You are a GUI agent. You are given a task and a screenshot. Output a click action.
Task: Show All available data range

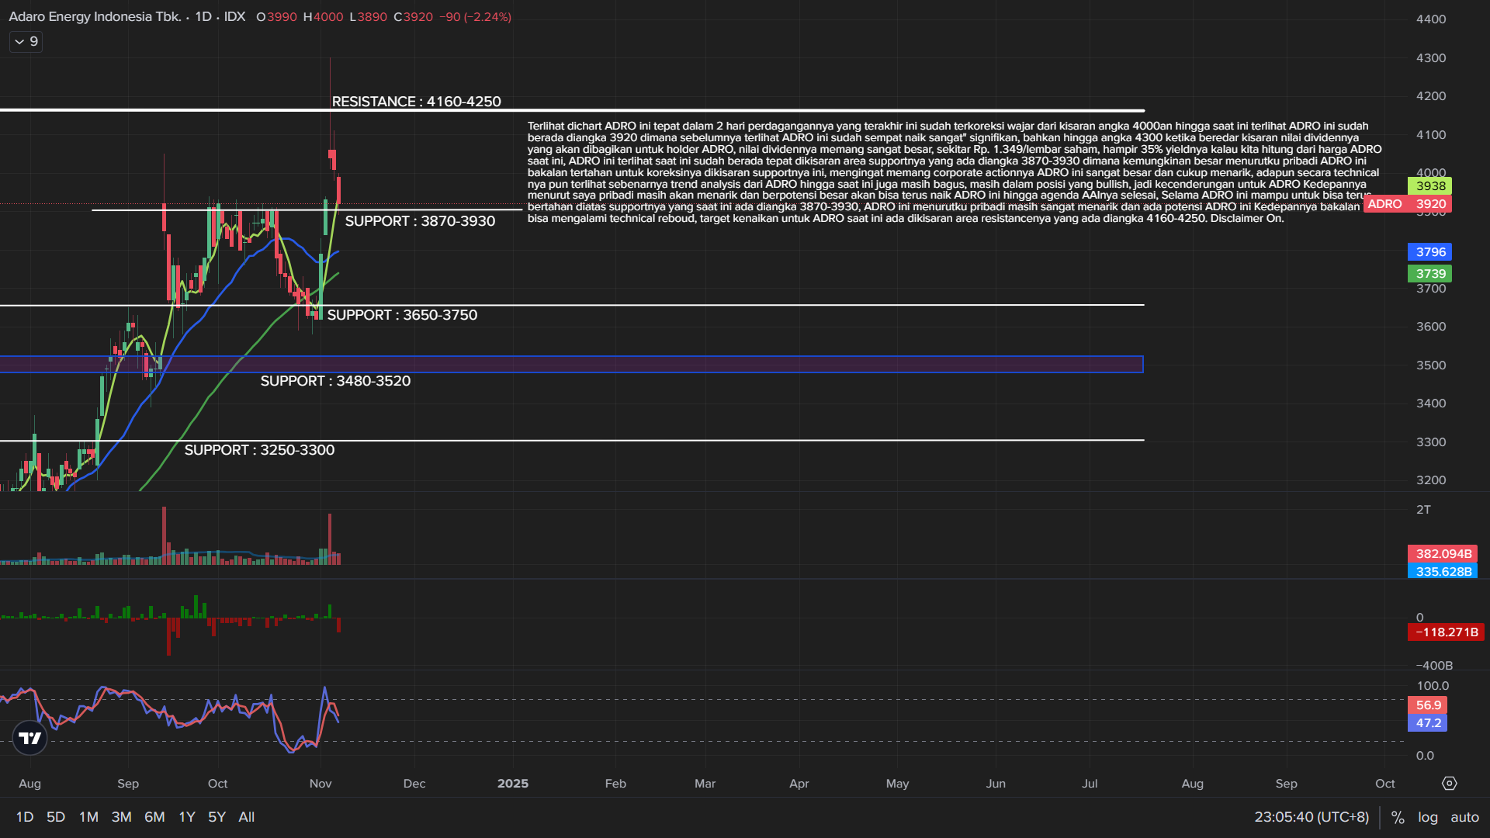(246, 817)
